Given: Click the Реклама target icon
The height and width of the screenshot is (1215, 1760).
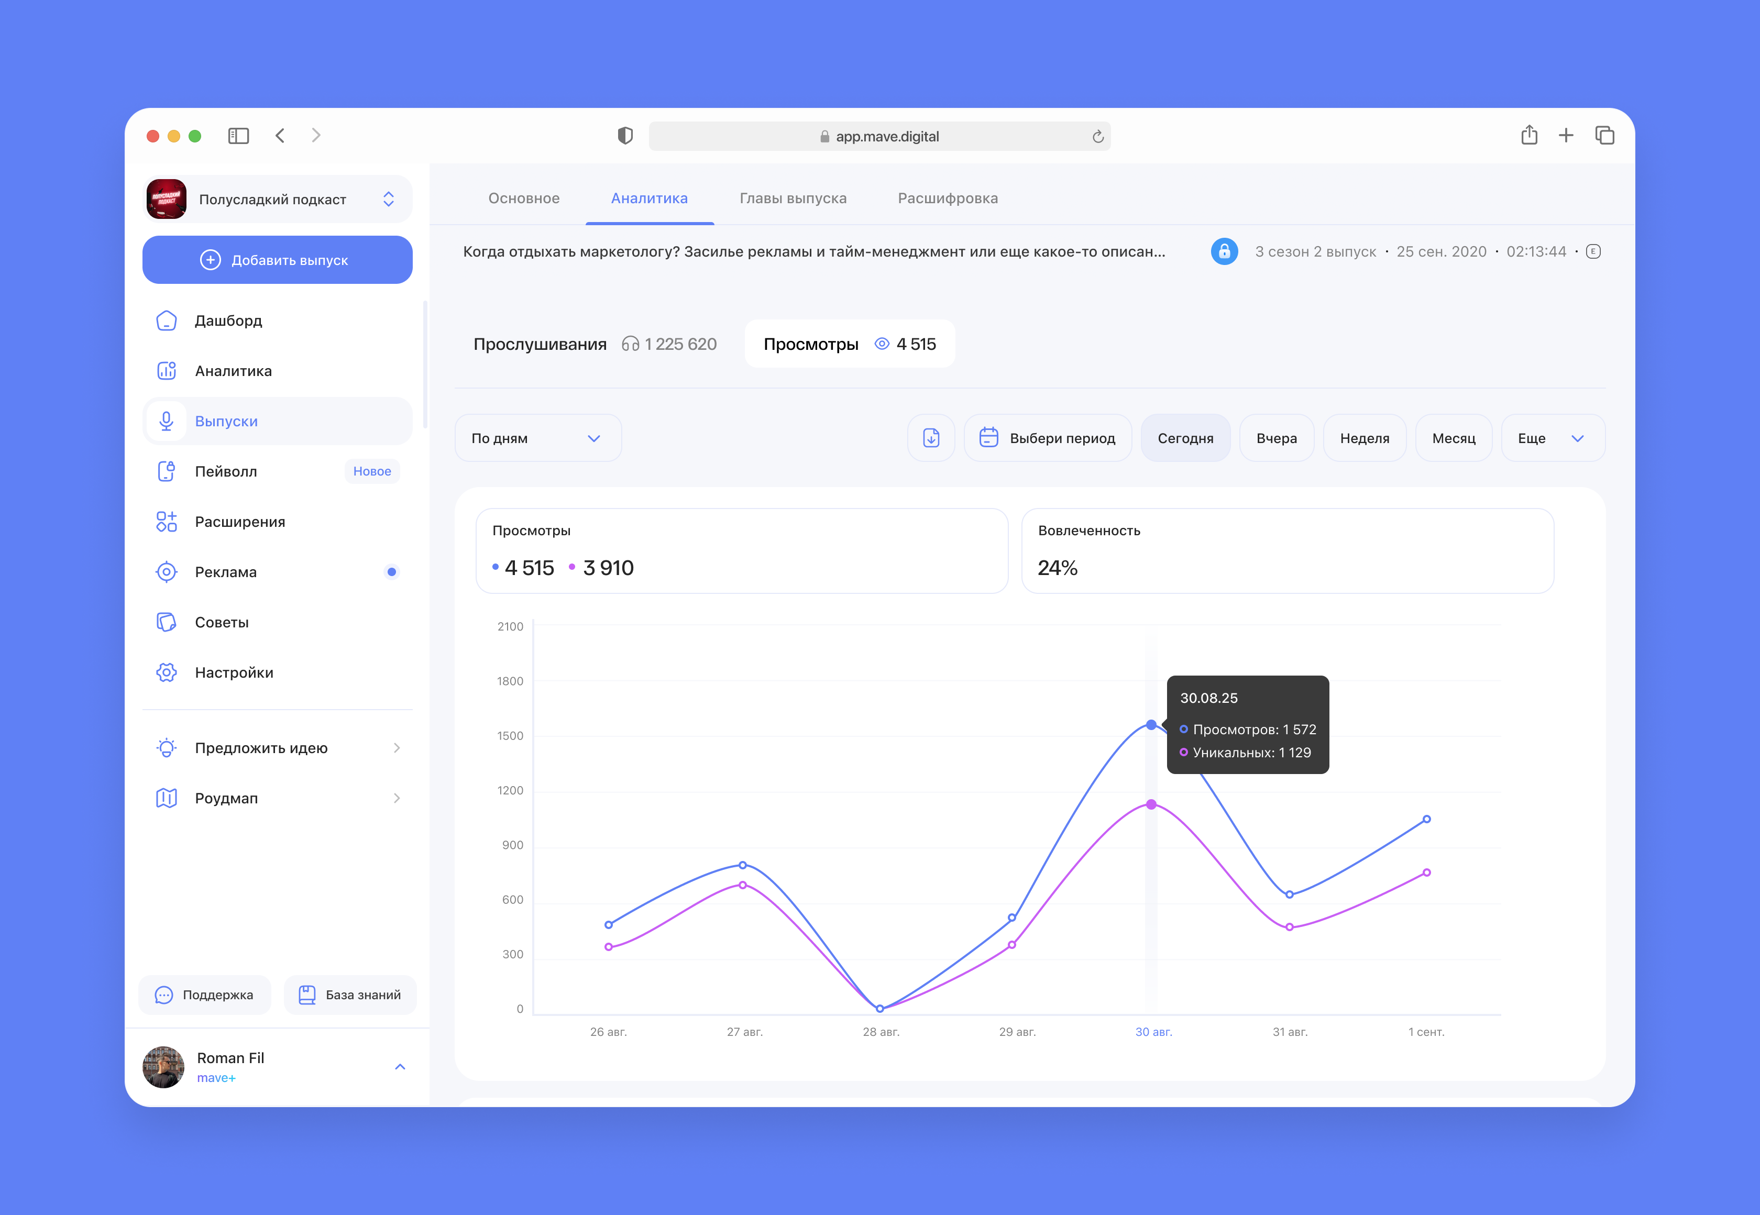Looking at the screenshot, I should (166, 572).
